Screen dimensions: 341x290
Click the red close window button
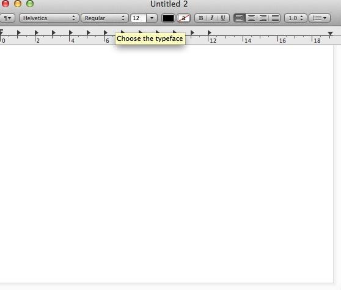(x=5, y=4)
